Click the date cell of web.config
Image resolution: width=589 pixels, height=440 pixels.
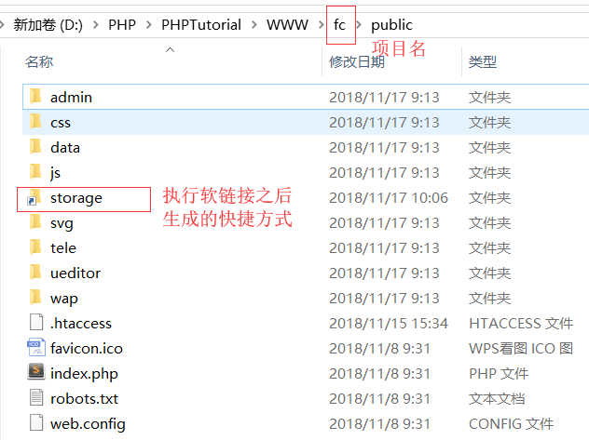379,424
